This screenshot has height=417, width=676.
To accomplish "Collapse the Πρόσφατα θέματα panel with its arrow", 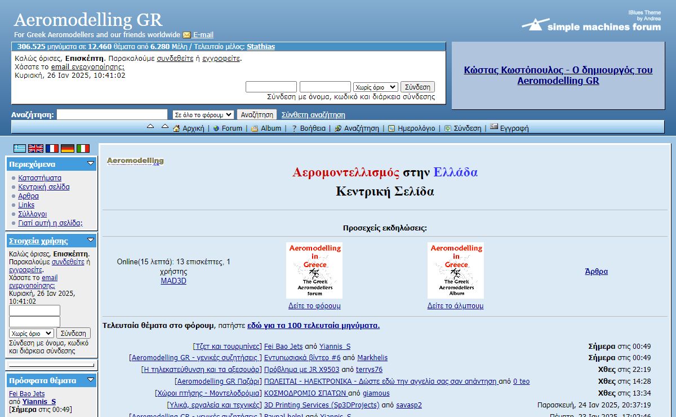I will click(91, 380).
